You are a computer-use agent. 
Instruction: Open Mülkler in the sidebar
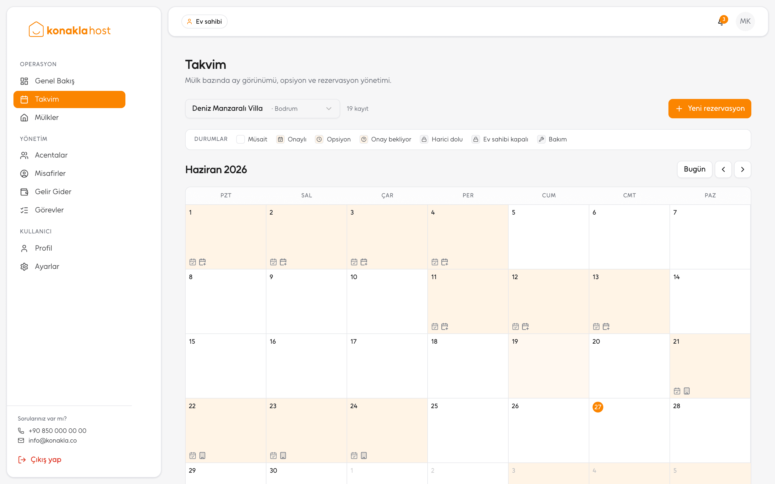point(69,118)
